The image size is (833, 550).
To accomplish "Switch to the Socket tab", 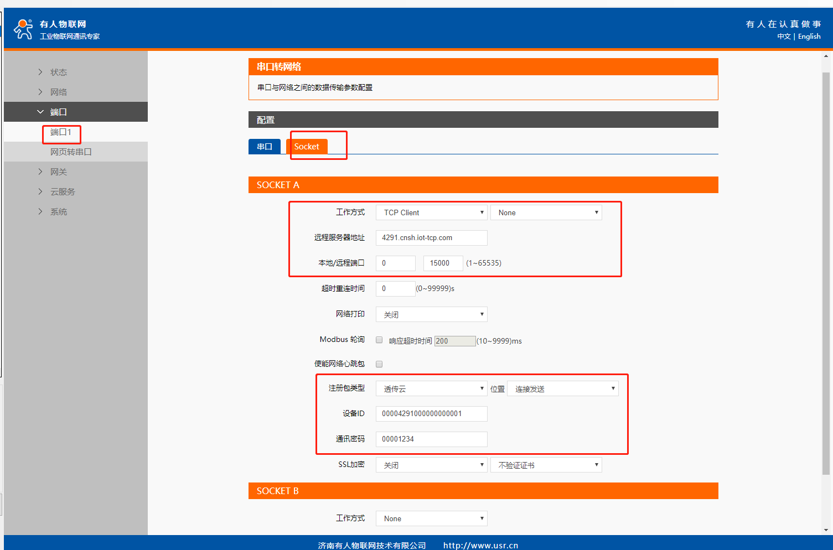I will pyautogui.click(x=307, y=147).
